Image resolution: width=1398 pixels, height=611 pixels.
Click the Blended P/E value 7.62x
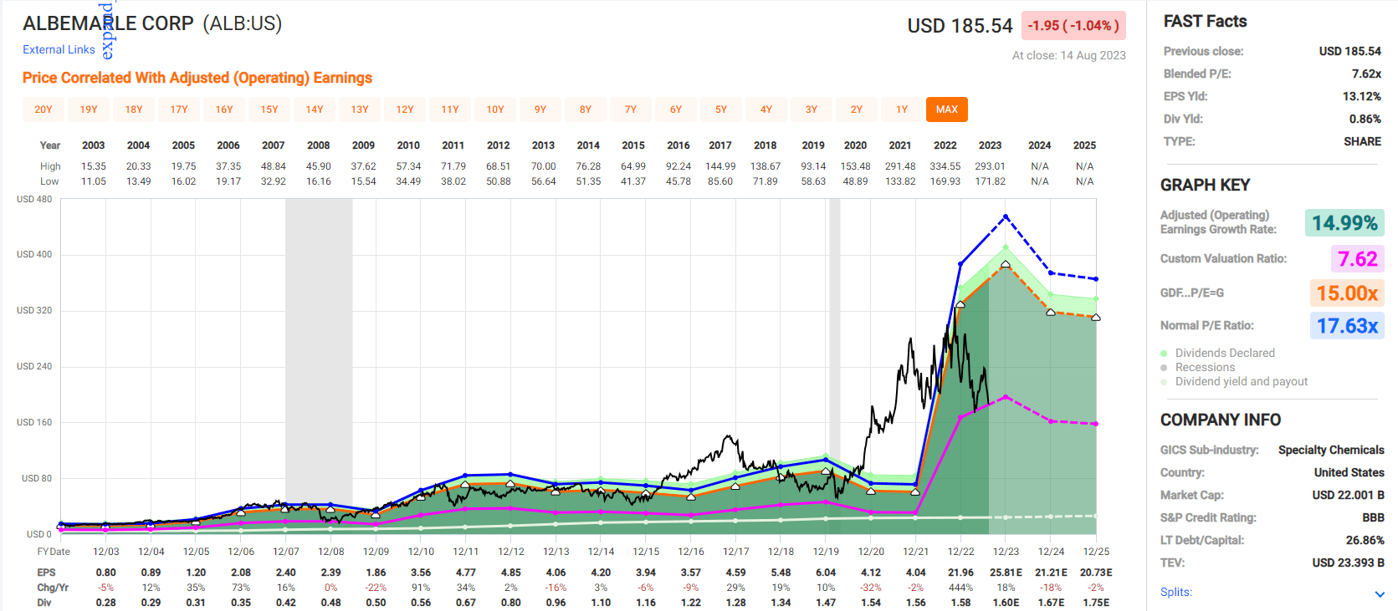[1366, 74]
